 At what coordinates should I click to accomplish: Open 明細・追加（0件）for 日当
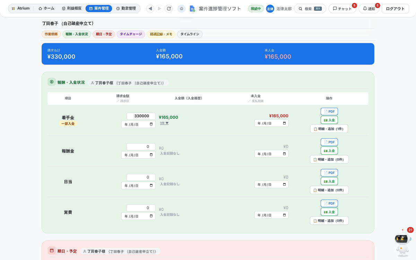[329, 190]
